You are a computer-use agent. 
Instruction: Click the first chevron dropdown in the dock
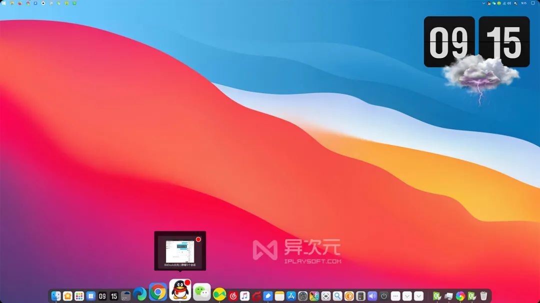tap(407, 295)
